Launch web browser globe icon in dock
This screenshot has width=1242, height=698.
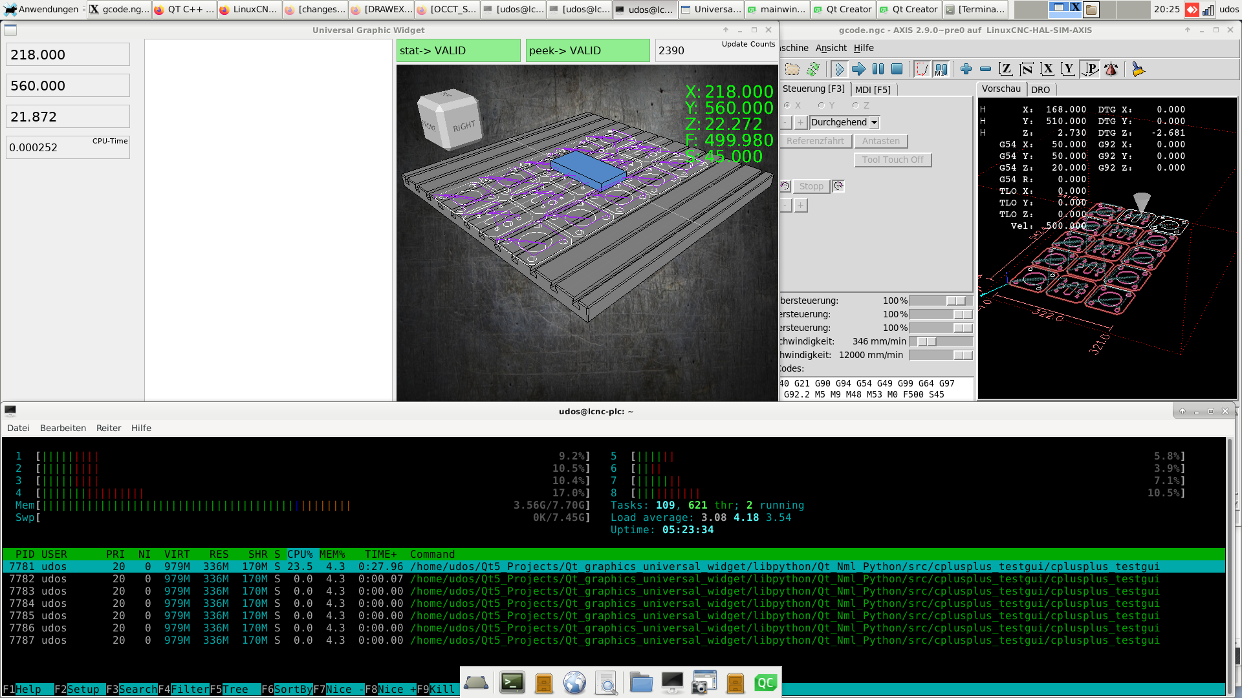pos(574,682)
